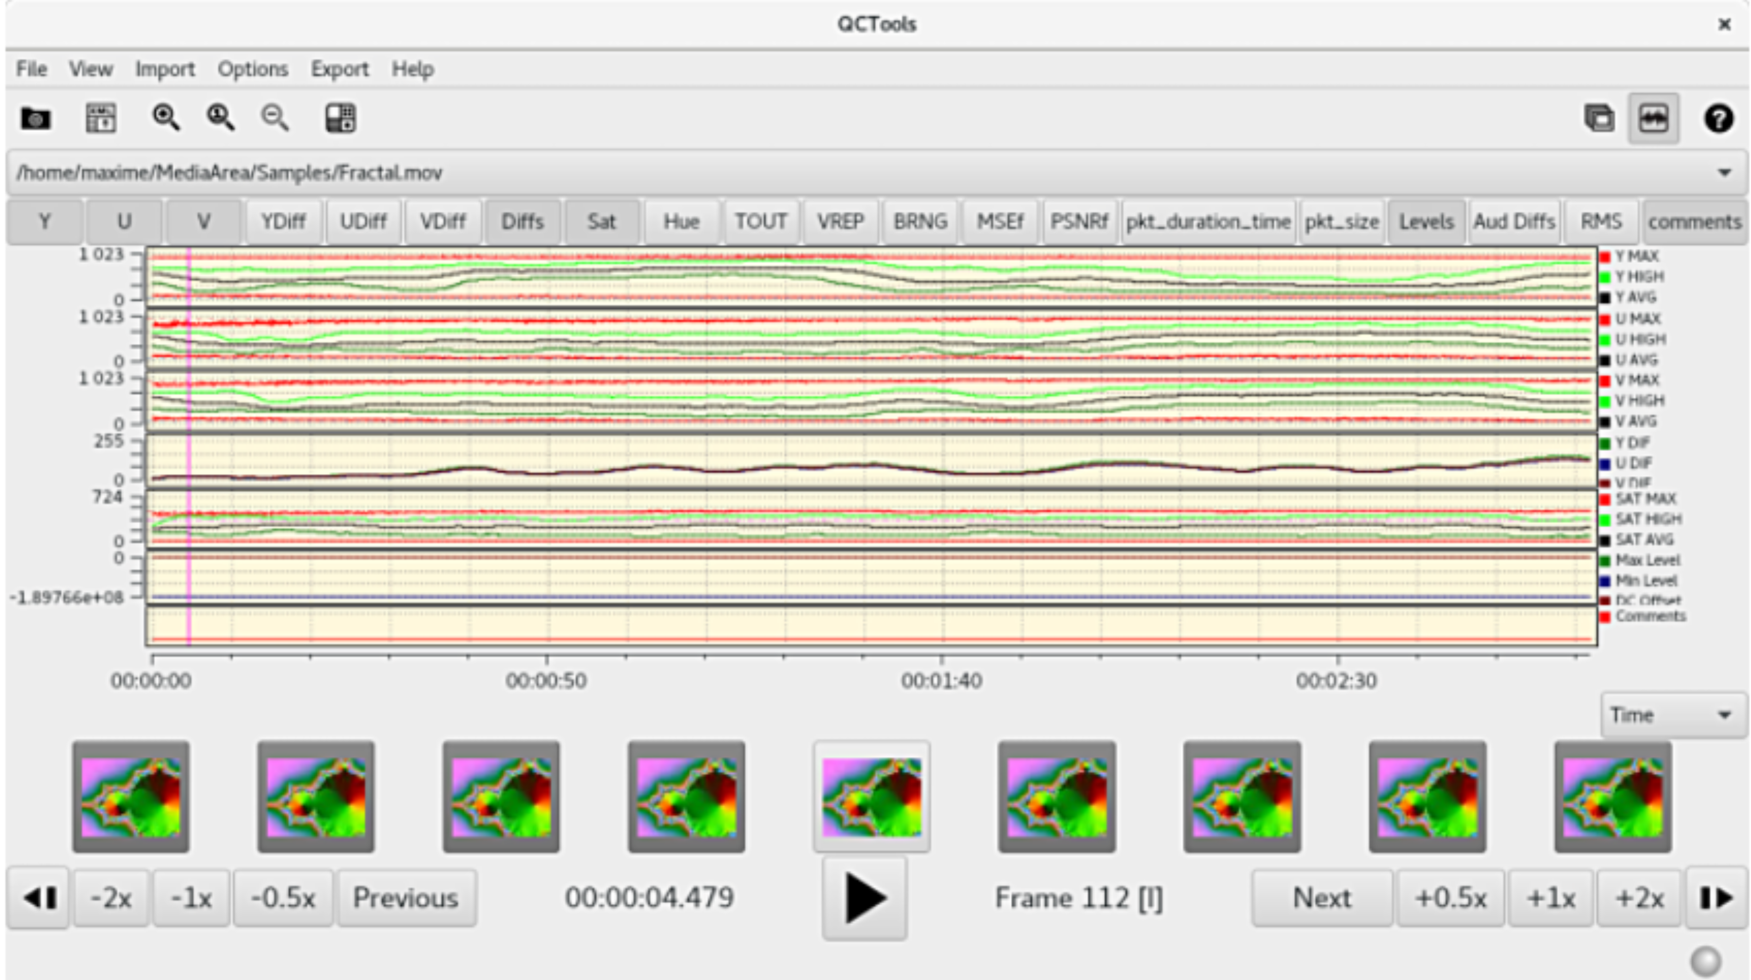Viewport: 1751px width, 980px height.
Task: Toggle the Levels graph filter
Action: click(1426, 222)
